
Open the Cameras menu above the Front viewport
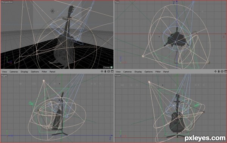tap(127, 72)
